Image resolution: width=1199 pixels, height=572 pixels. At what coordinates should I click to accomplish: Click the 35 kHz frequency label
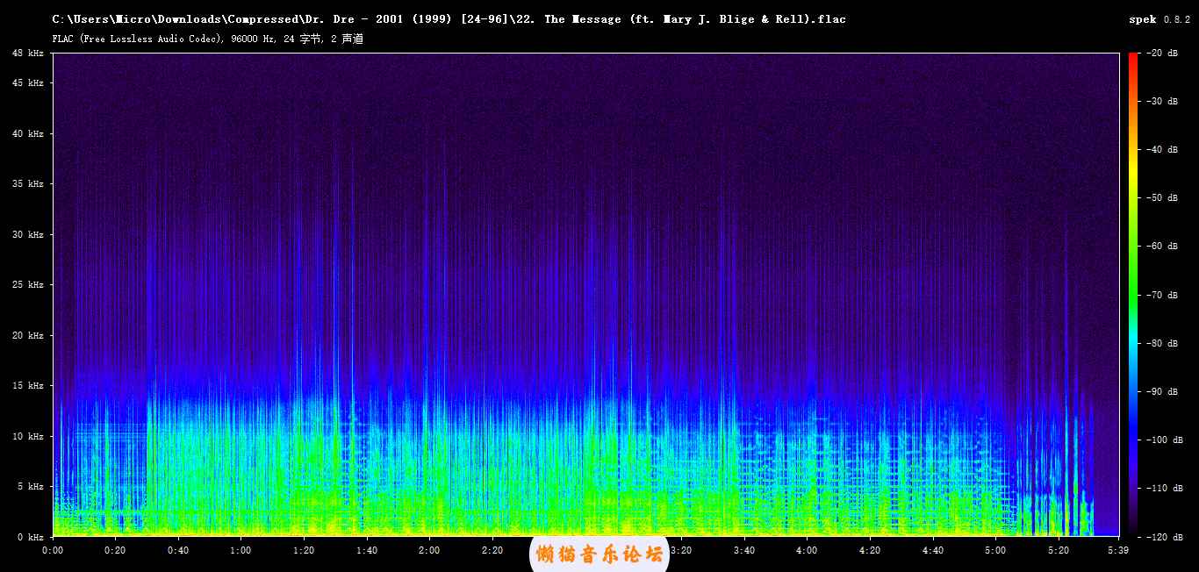tap(28, 184)
